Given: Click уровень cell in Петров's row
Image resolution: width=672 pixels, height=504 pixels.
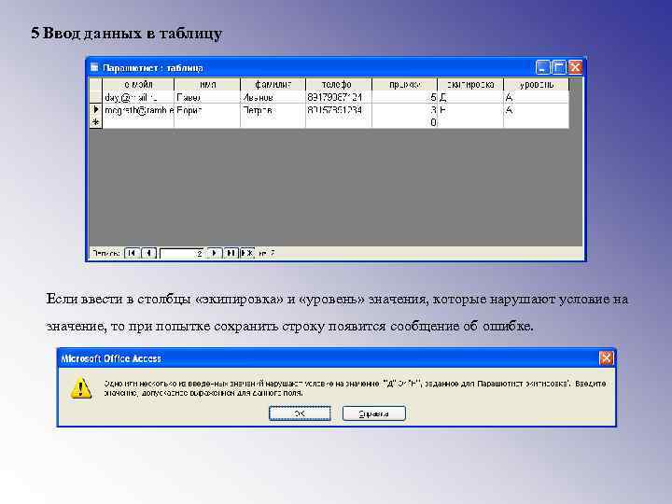Looking at the screenshot, I should (x=536, y=110).
